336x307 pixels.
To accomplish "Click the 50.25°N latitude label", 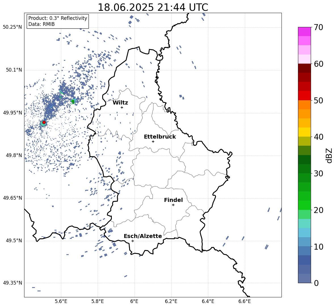I will click(x=12, y=27).
